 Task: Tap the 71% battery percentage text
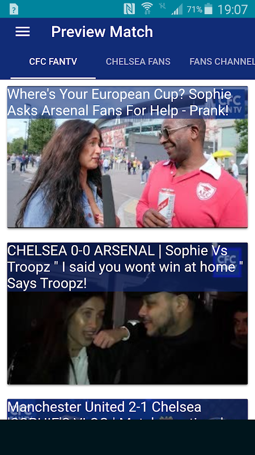tap(194, 10)
